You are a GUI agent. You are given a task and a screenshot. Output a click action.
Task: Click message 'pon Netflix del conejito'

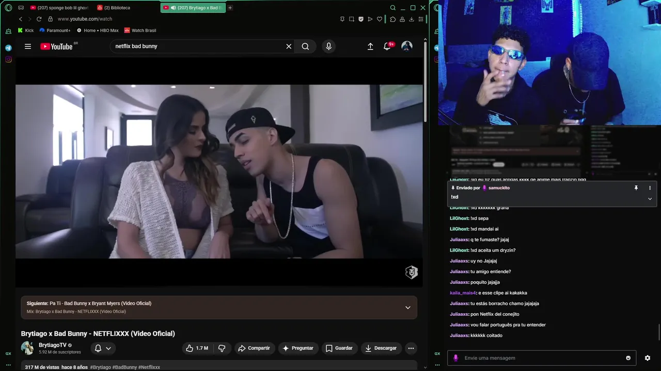tap(495, 314)
